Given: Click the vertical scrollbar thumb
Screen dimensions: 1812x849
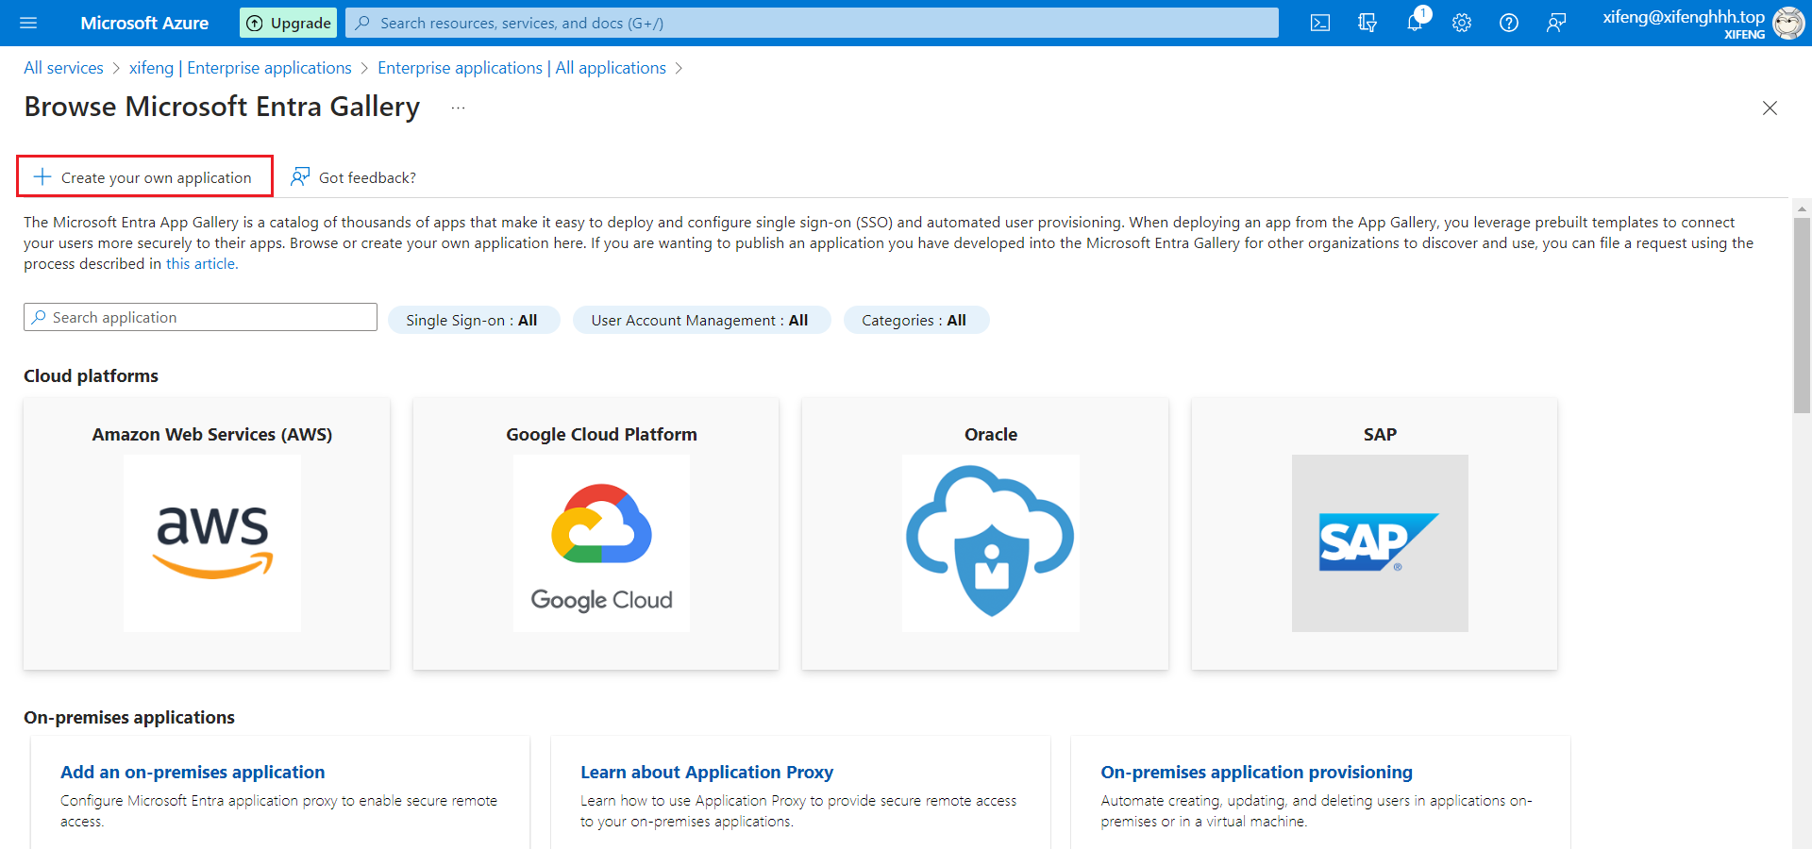Looking at the screenshot, I should coord(1802,316).
